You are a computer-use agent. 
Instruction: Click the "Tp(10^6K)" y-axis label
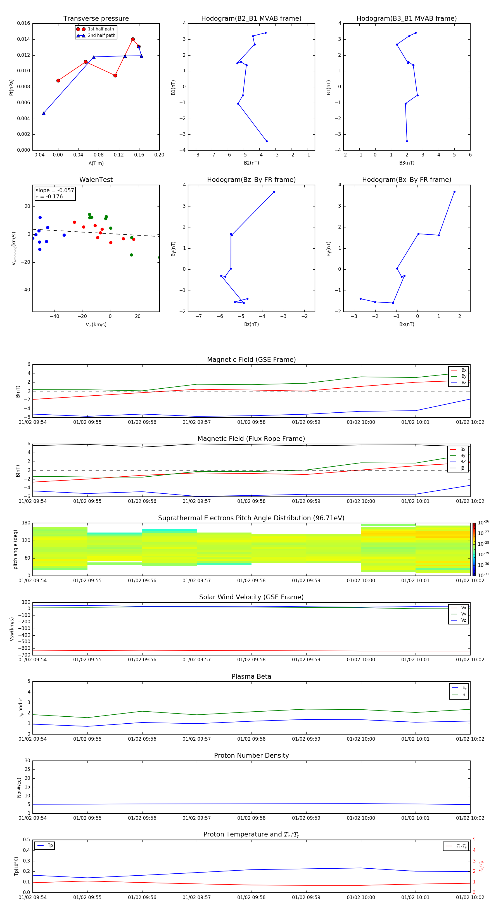[x=16, y=866]
